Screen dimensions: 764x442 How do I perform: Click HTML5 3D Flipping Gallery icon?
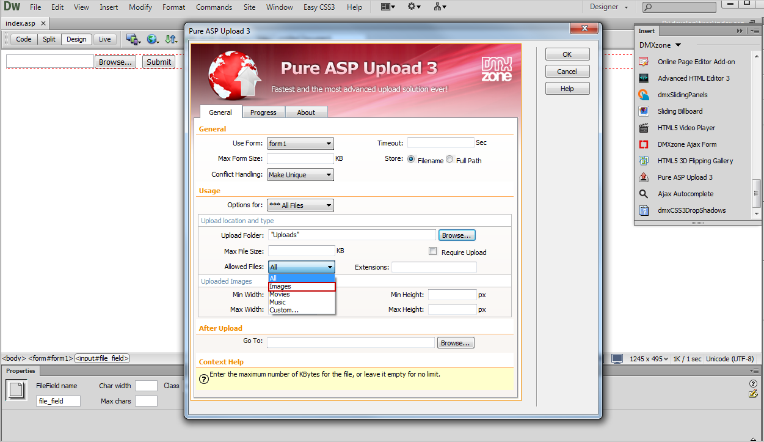click(644, 161)
